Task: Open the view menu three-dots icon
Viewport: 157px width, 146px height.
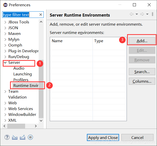Action: point(152,14)
